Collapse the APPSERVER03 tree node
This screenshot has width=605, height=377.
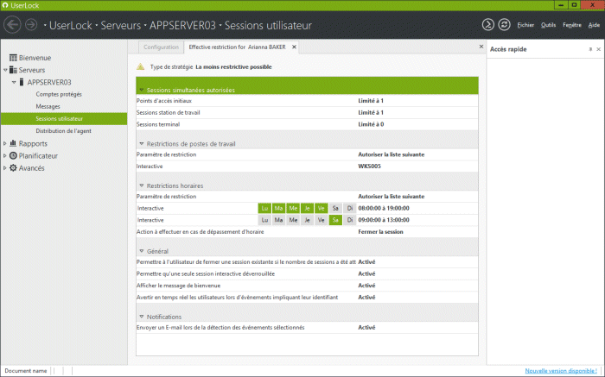14,82
